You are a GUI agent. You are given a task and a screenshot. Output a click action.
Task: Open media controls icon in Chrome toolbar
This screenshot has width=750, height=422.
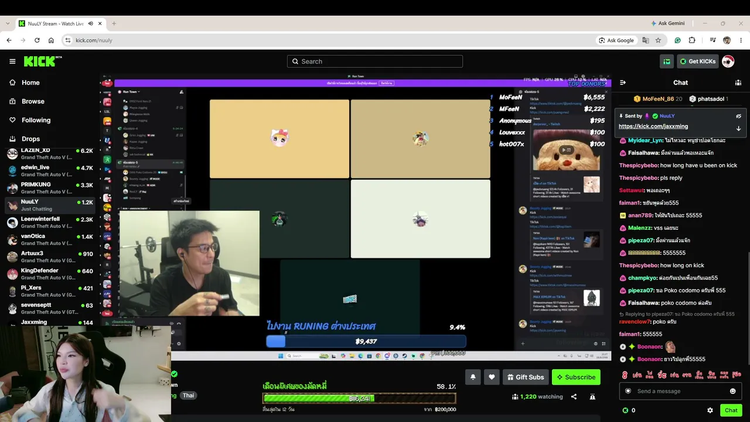point(712,40)
